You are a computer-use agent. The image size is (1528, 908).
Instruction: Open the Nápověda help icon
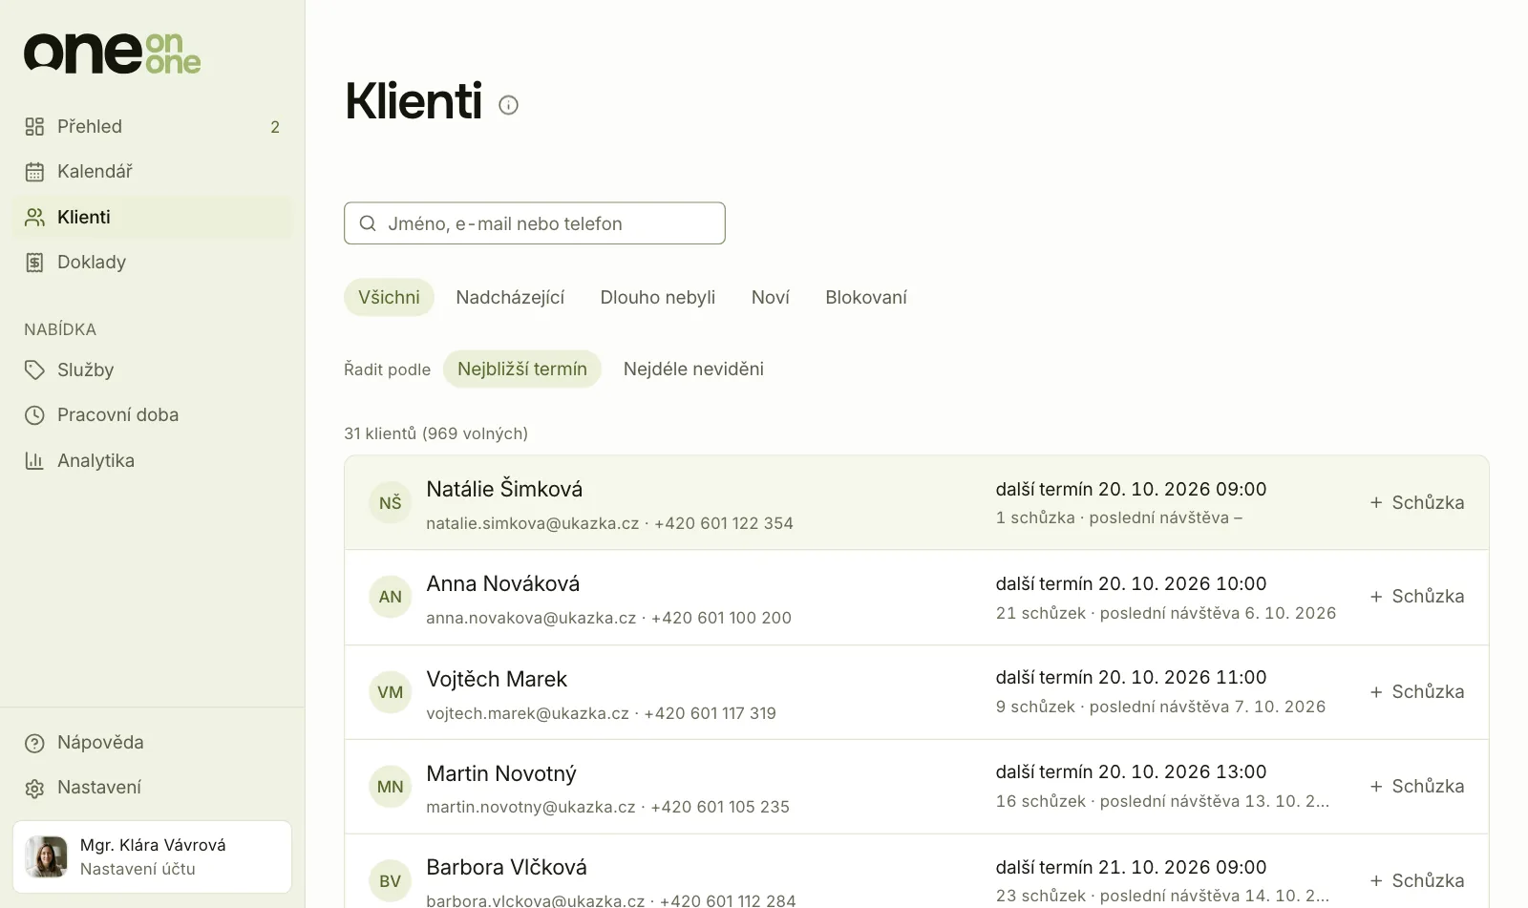(x=34, y=743)
